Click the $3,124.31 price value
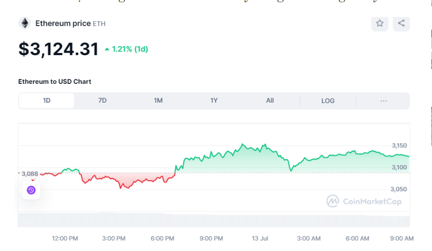The image size is (432, 251). (58, 49)
